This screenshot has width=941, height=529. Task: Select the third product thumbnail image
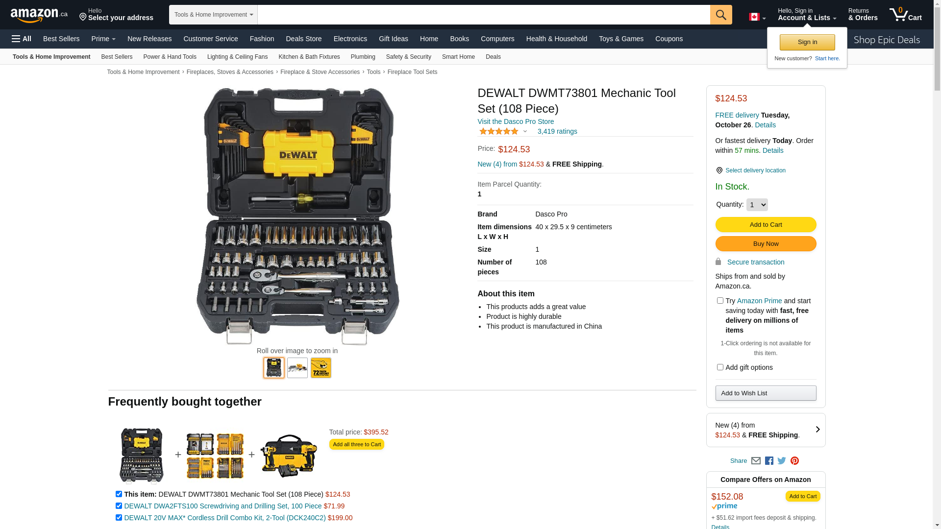tap(321, 368)
